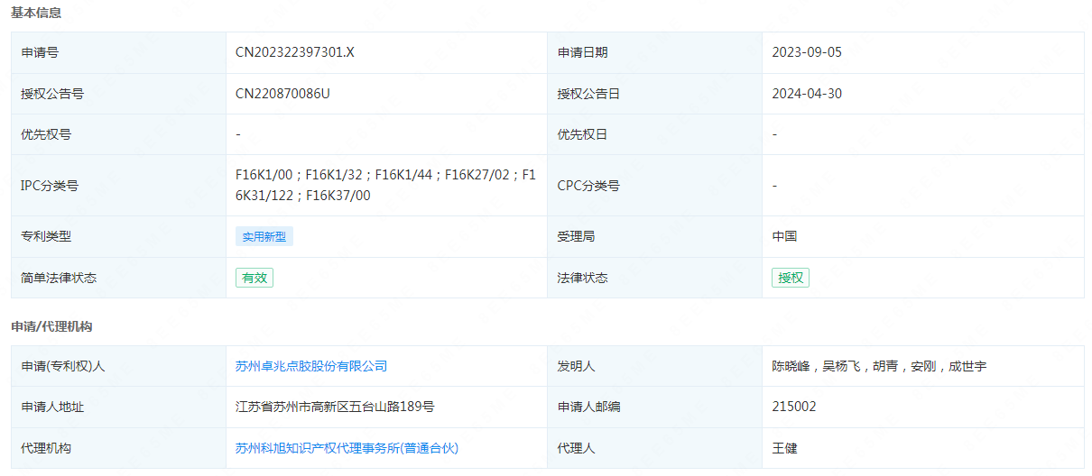Click the 申请(专利权)人 label cell
The image size is (1092, 476).
tap(118, 366)
